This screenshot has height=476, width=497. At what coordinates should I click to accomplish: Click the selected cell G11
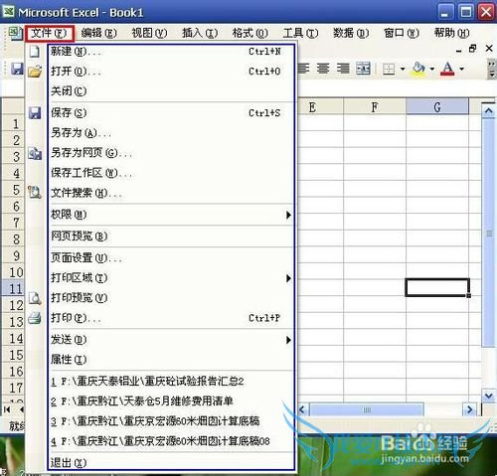click(x=437, y=287)
